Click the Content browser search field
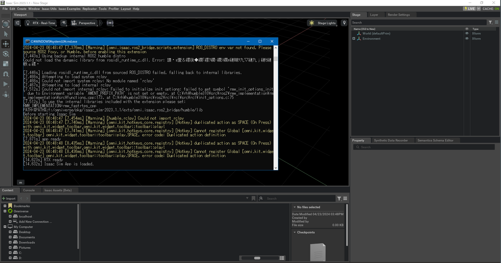The height and width of the screenshot is (263, 501). coord(297,198)
